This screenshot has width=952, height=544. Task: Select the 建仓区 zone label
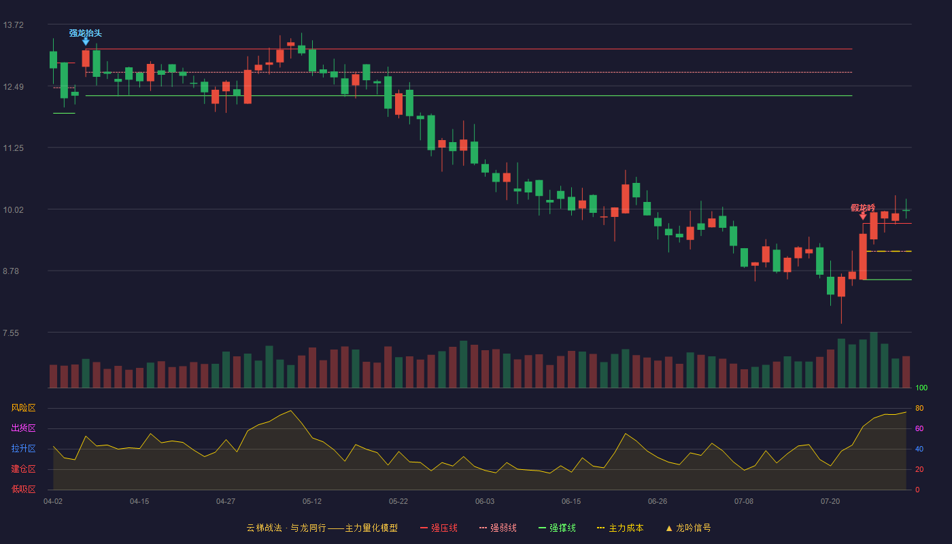(23, 469)
